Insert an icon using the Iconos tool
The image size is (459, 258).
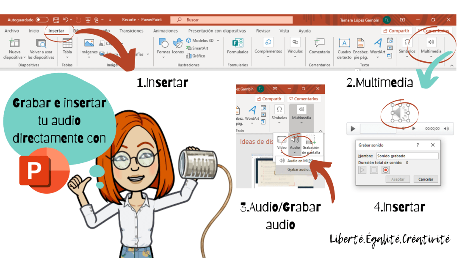tap(178, 47)
